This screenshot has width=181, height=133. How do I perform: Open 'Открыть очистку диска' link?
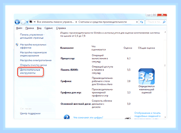point(33,65)
